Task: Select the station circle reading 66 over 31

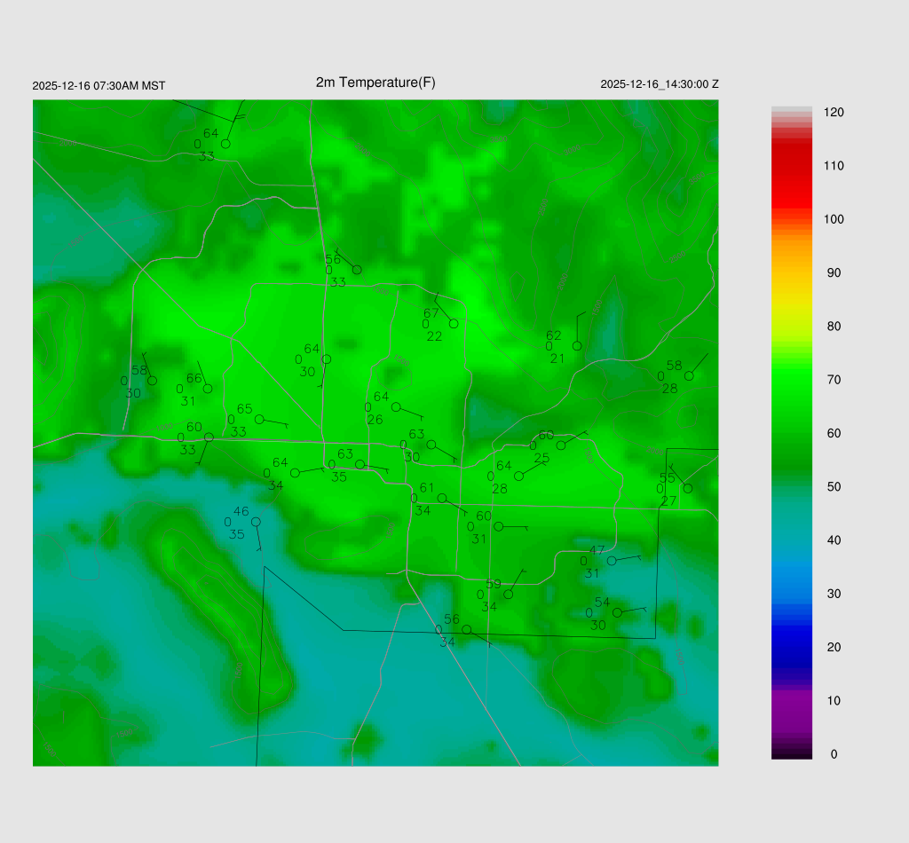Action: tap(208, 389)
